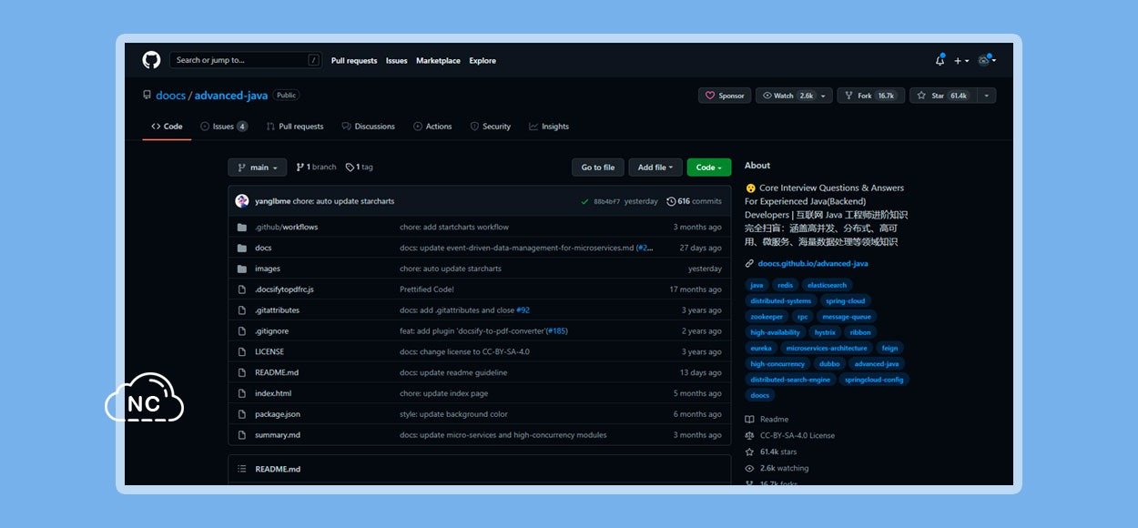Click the distributed-search-engine topic tag

[790, 380]
